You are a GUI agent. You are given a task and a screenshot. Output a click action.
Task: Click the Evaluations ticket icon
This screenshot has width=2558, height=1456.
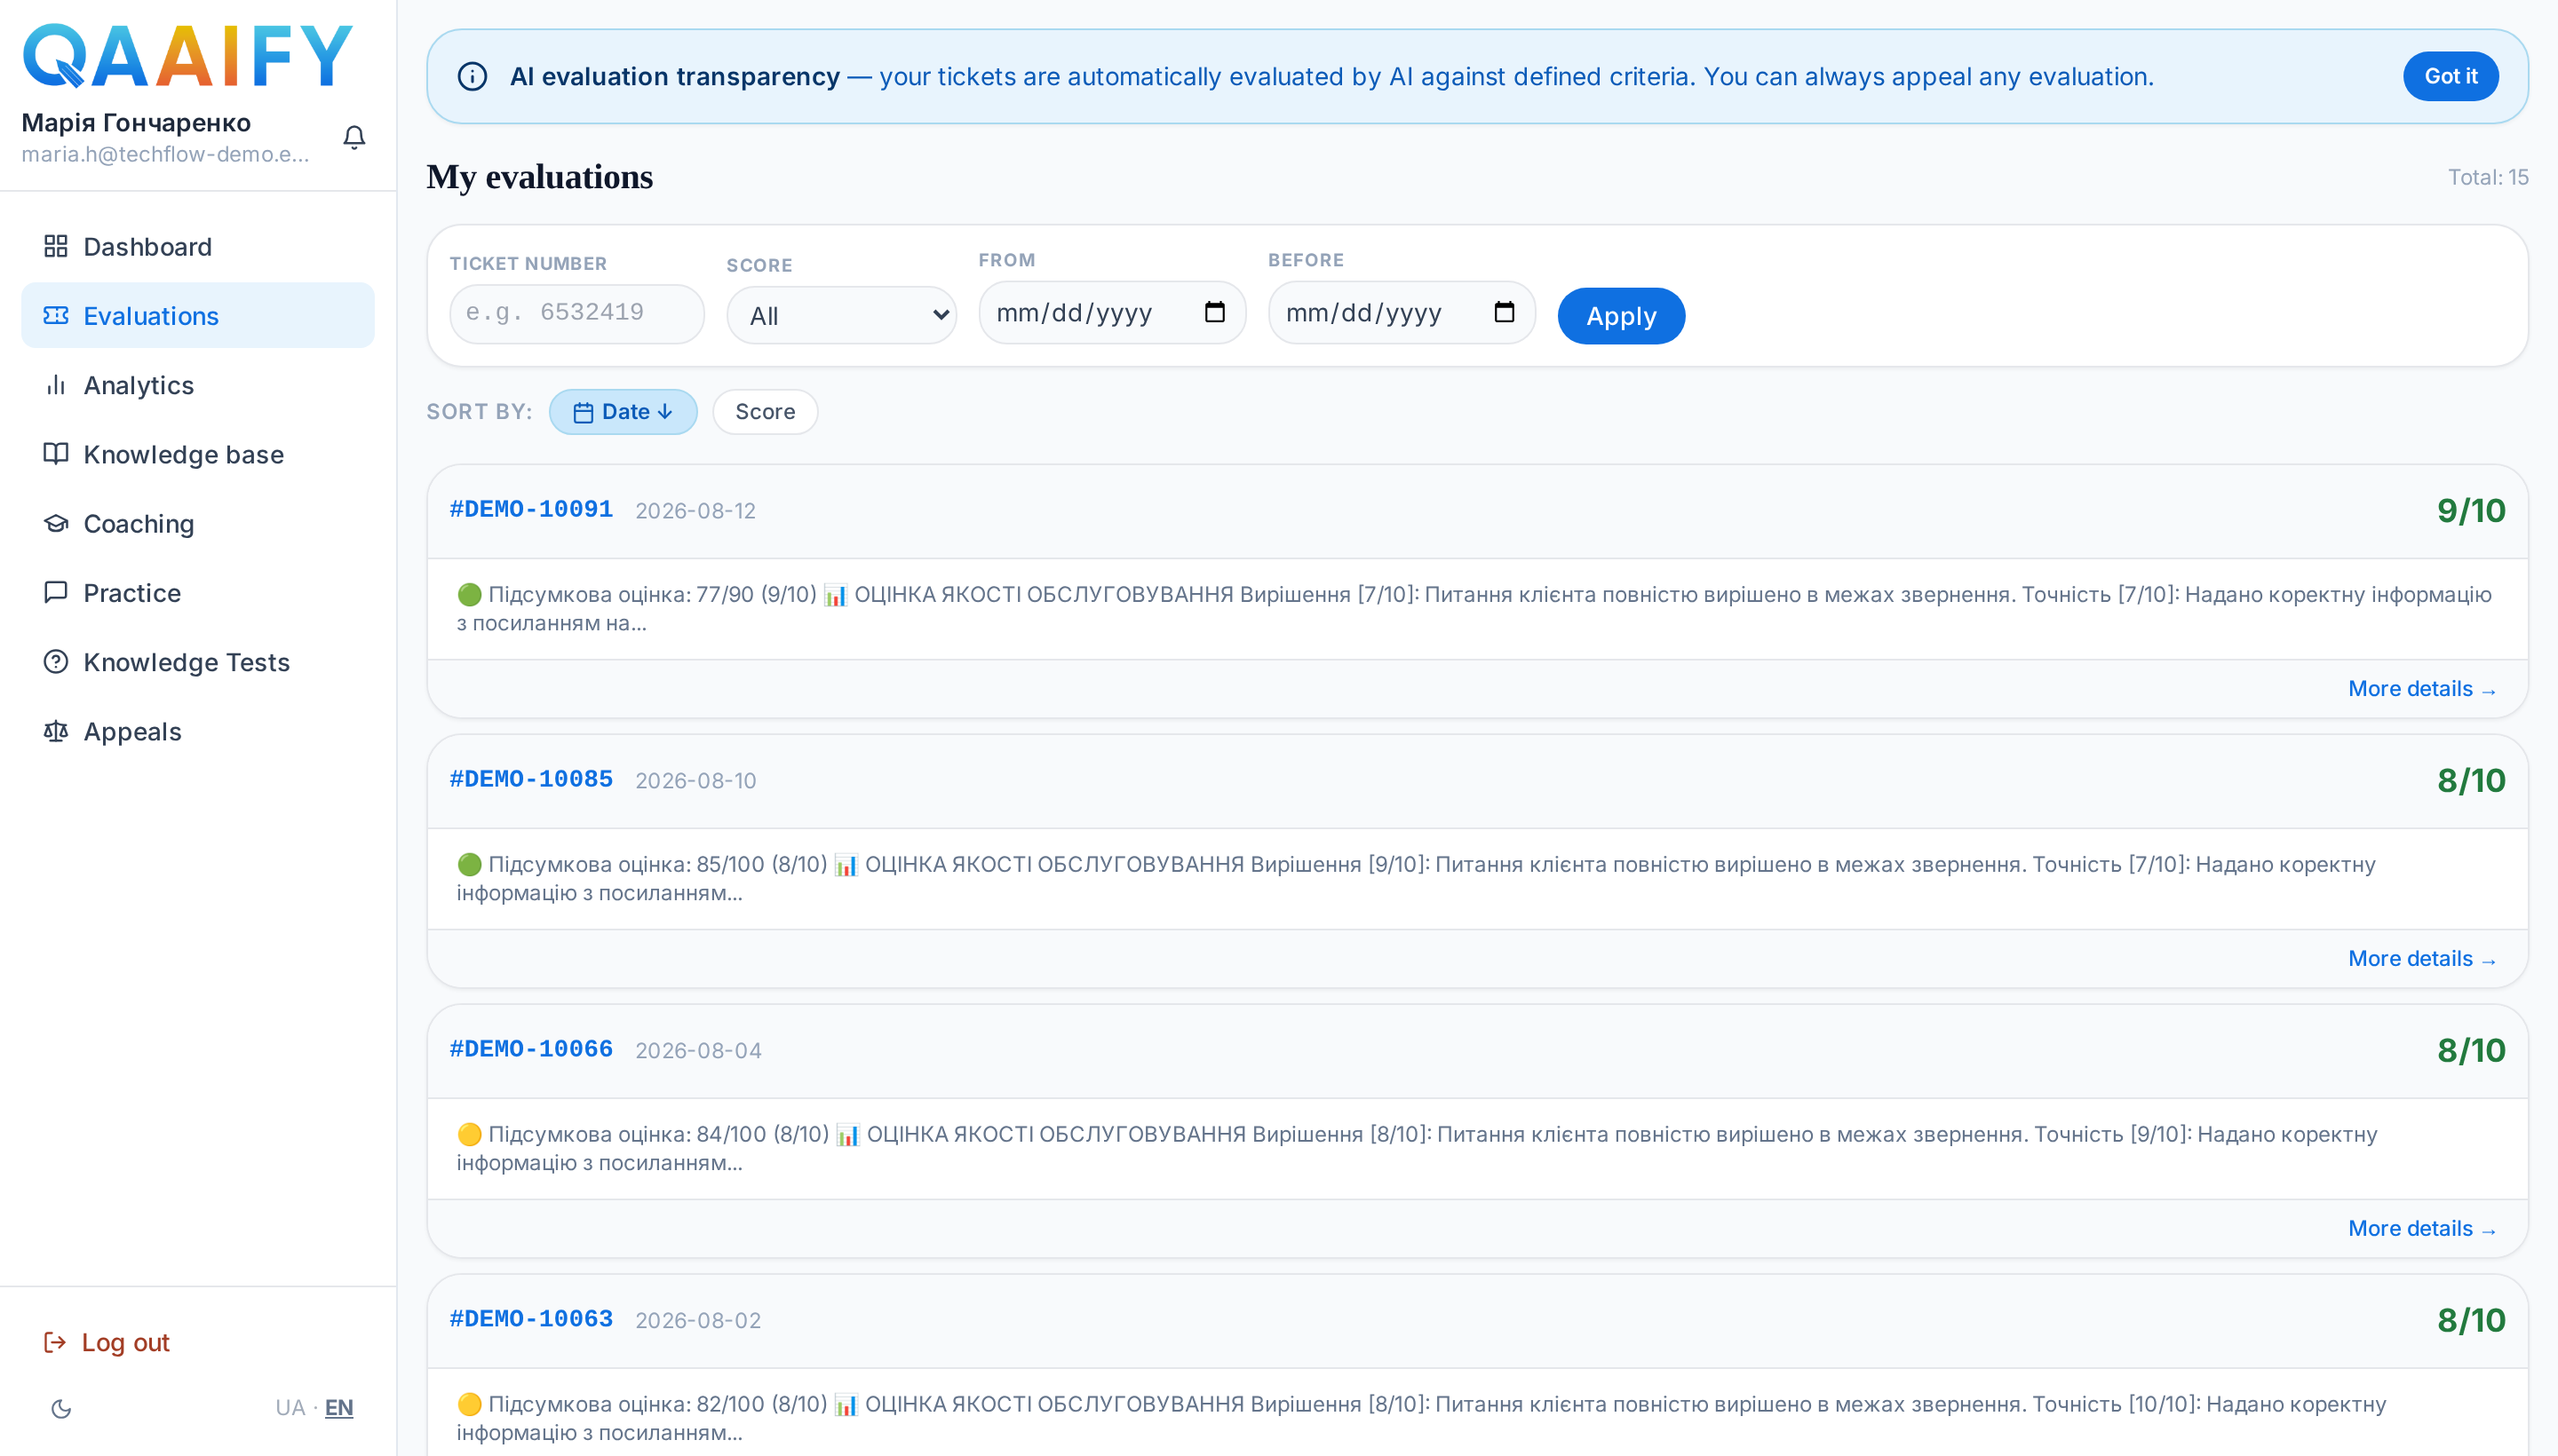click(x=56, y=315)
